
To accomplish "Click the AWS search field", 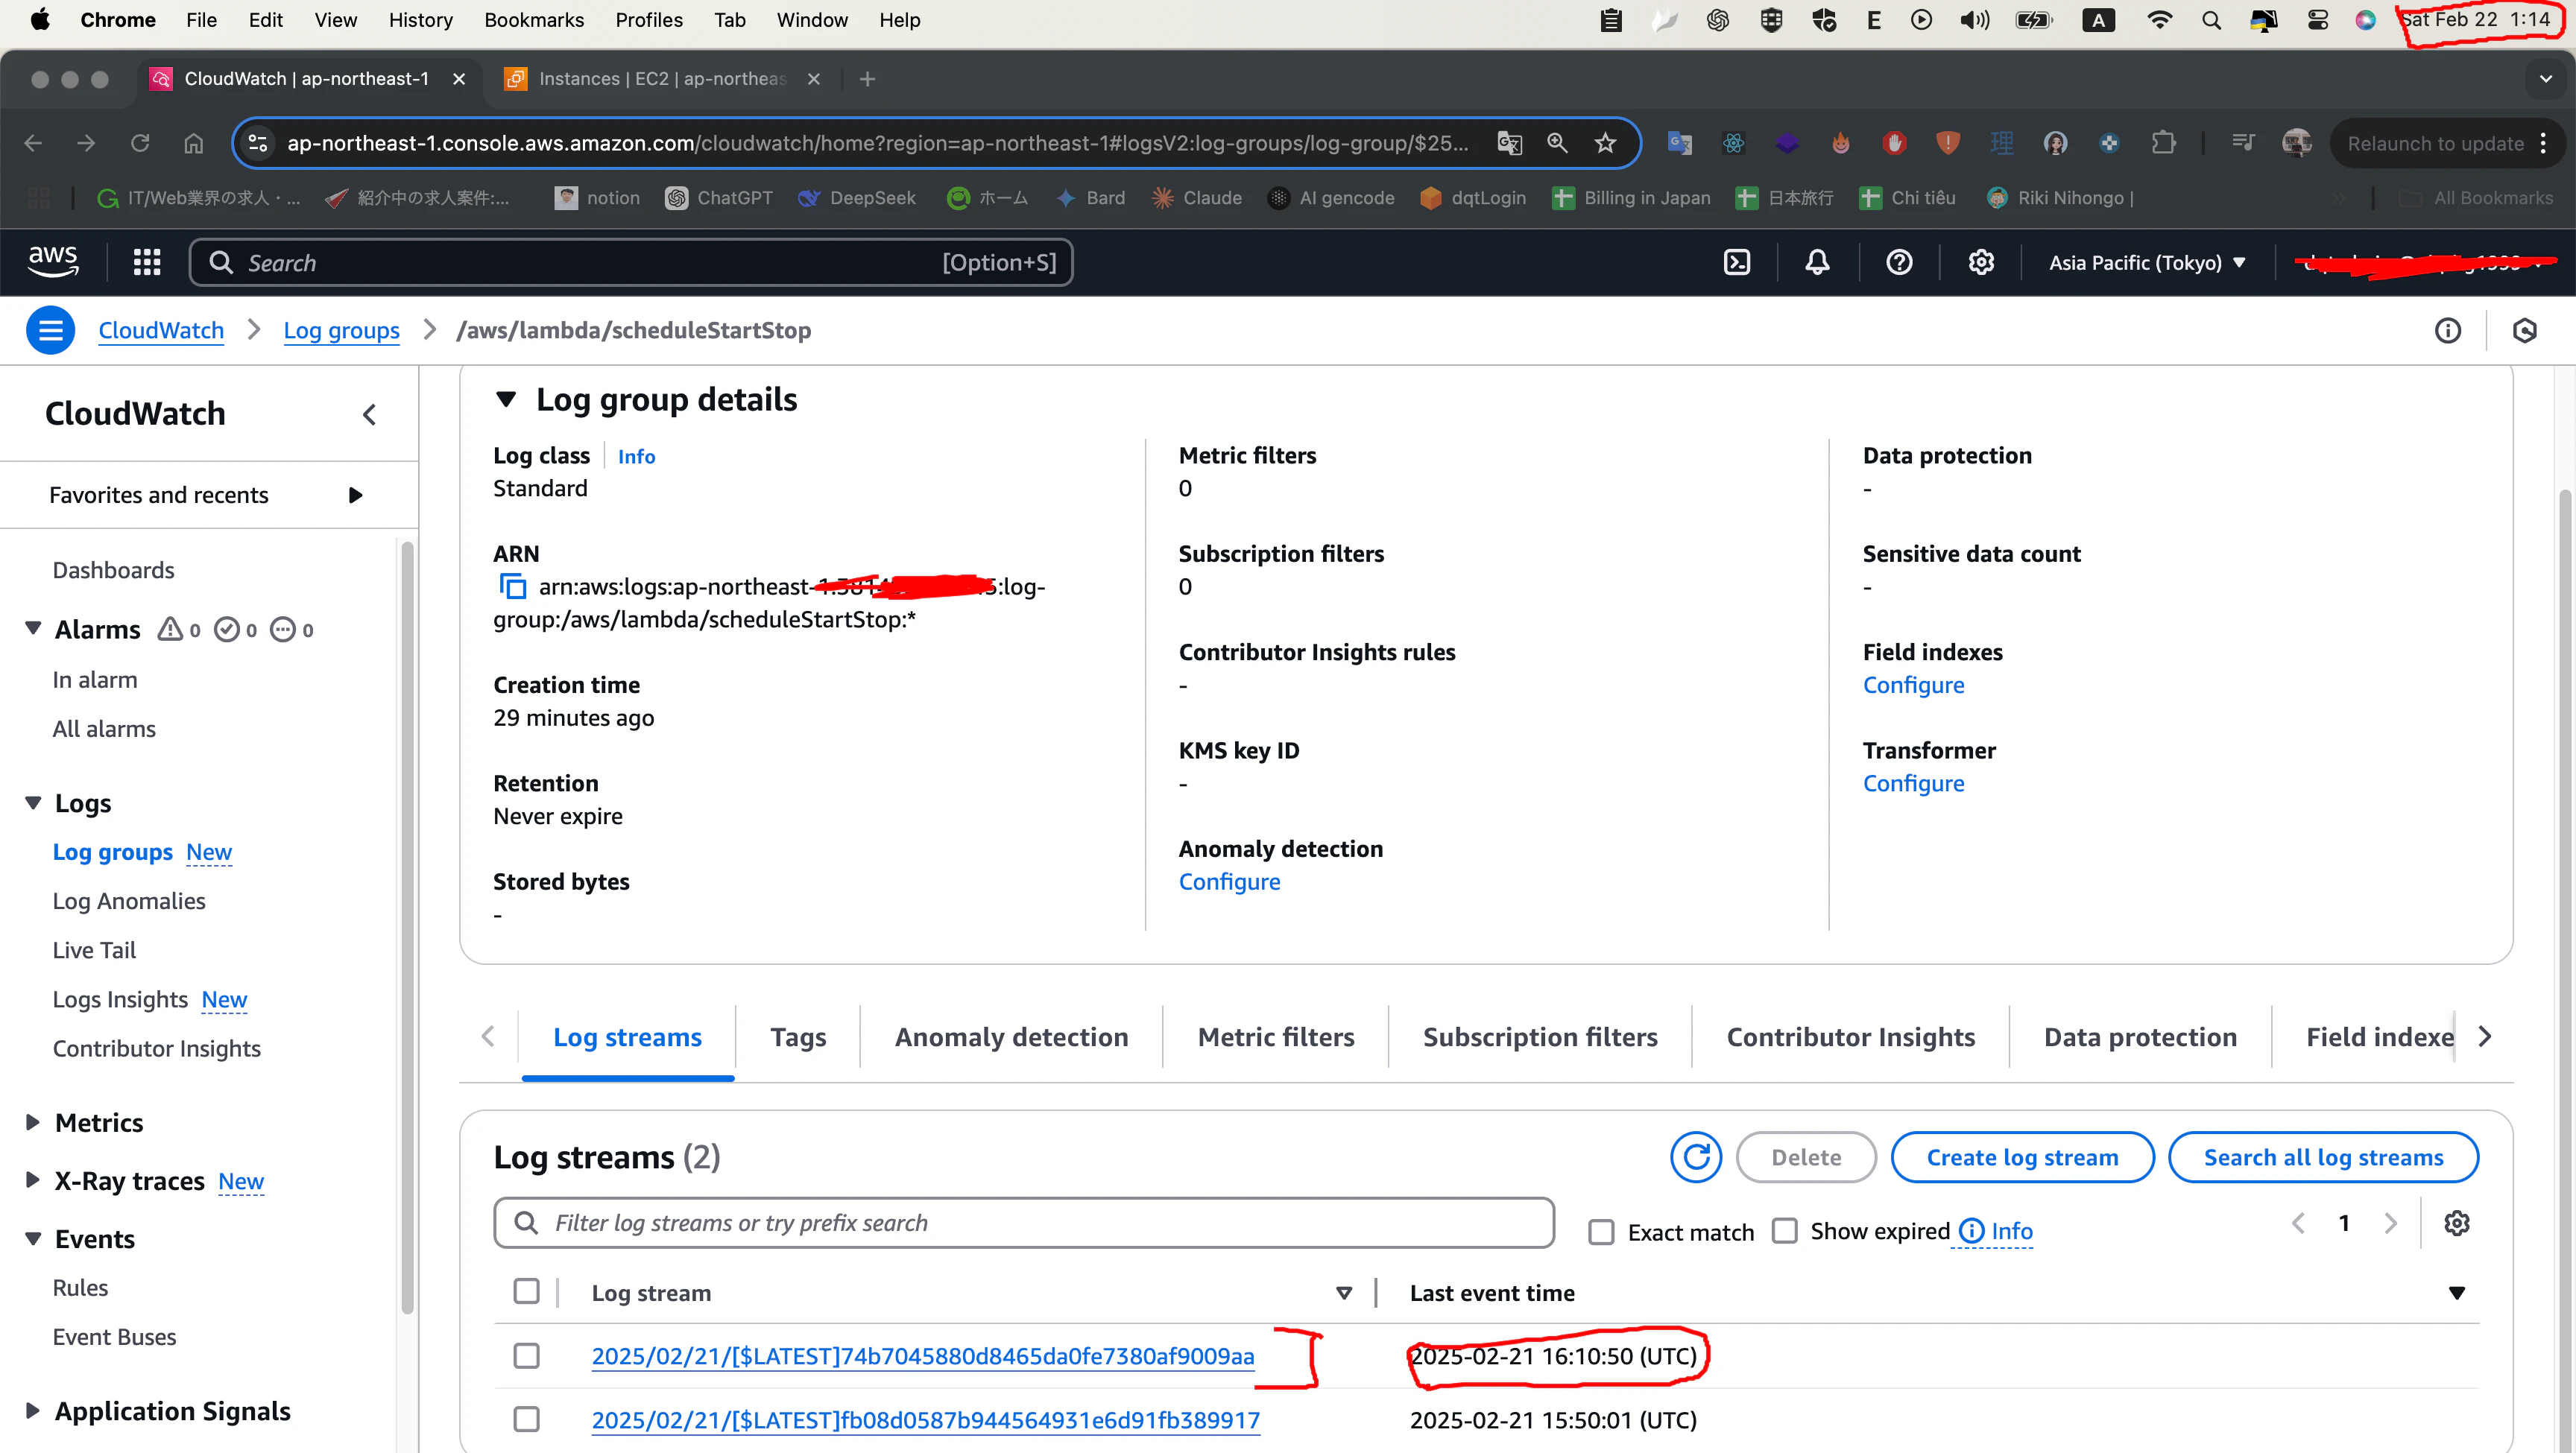I will click(631, 262).
